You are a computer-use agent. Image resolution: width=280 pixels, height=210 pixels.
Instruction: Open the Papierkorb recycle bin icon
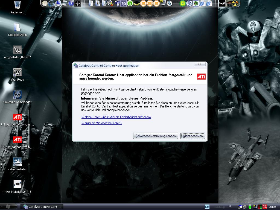tap(17, 7)
